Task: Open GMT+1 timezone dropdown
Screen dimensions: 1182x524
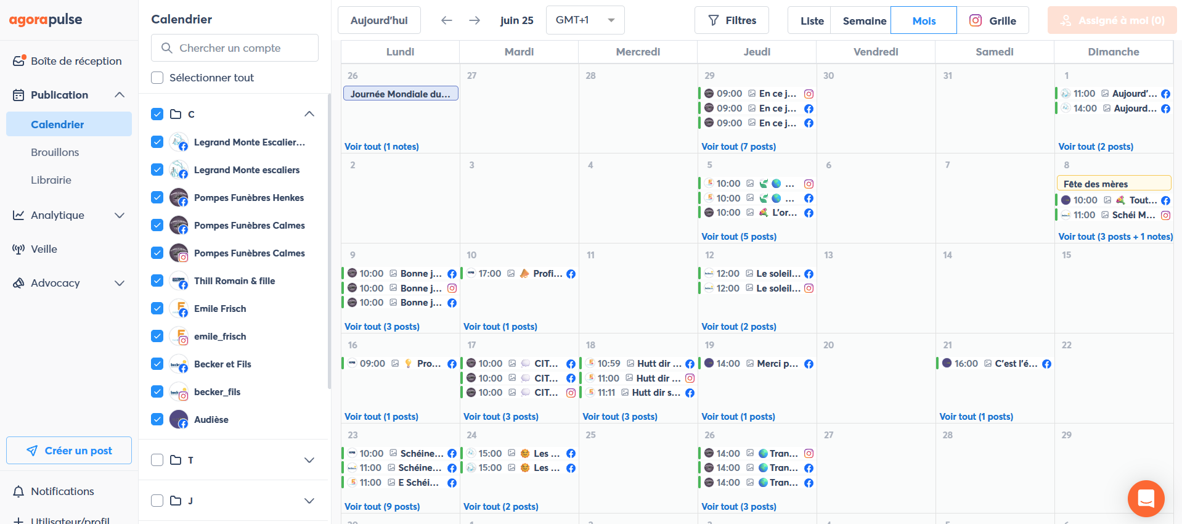Action: pos(585,20)
